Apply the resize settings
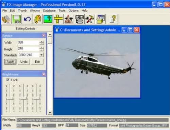This screenshot has width=170, height=130. (10, 62)
